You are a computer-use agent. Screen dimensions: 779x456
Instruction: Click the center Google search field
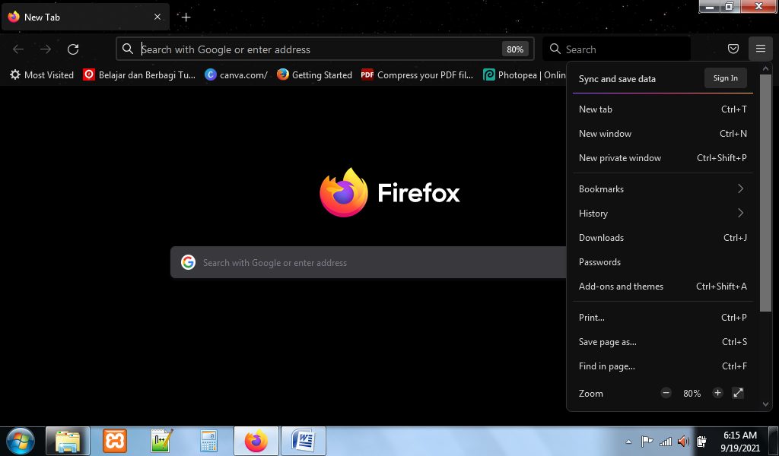tap(365, 262)
